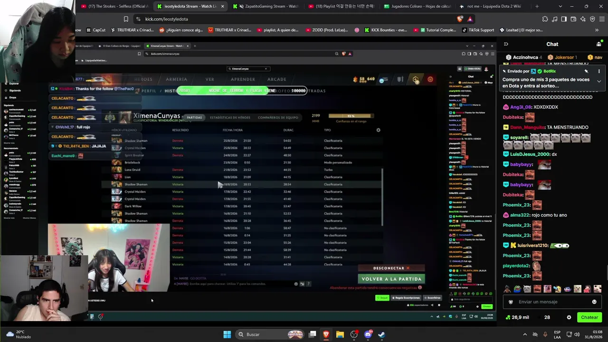This screenshot has height=342, width=608.
Task: Click the 26,9 mil channel points balance
Action: [517, 317]
